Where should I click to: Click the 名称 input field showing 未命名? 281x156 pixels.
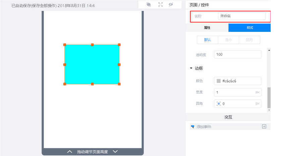[x=242, y=16]
